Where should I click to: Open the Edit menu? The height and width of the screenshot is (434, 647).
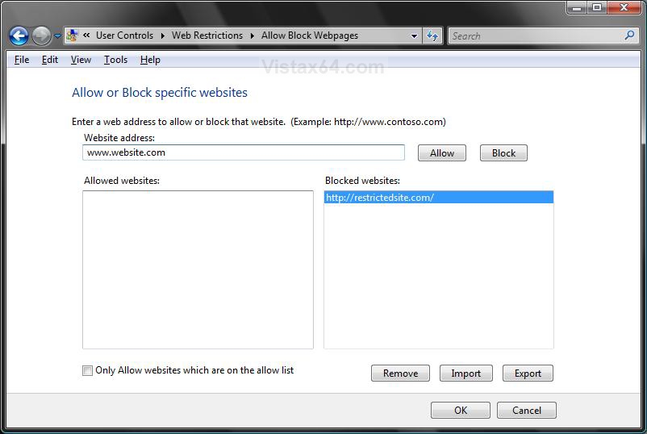click(50, 60)
